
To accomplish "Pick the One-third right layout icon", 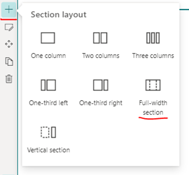I will point(101,85).
